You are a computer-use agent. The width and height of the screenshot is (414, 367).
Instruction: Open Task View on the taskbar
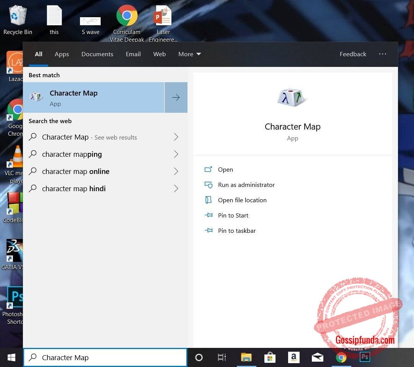pyautogui.click(x=222, y=357)
